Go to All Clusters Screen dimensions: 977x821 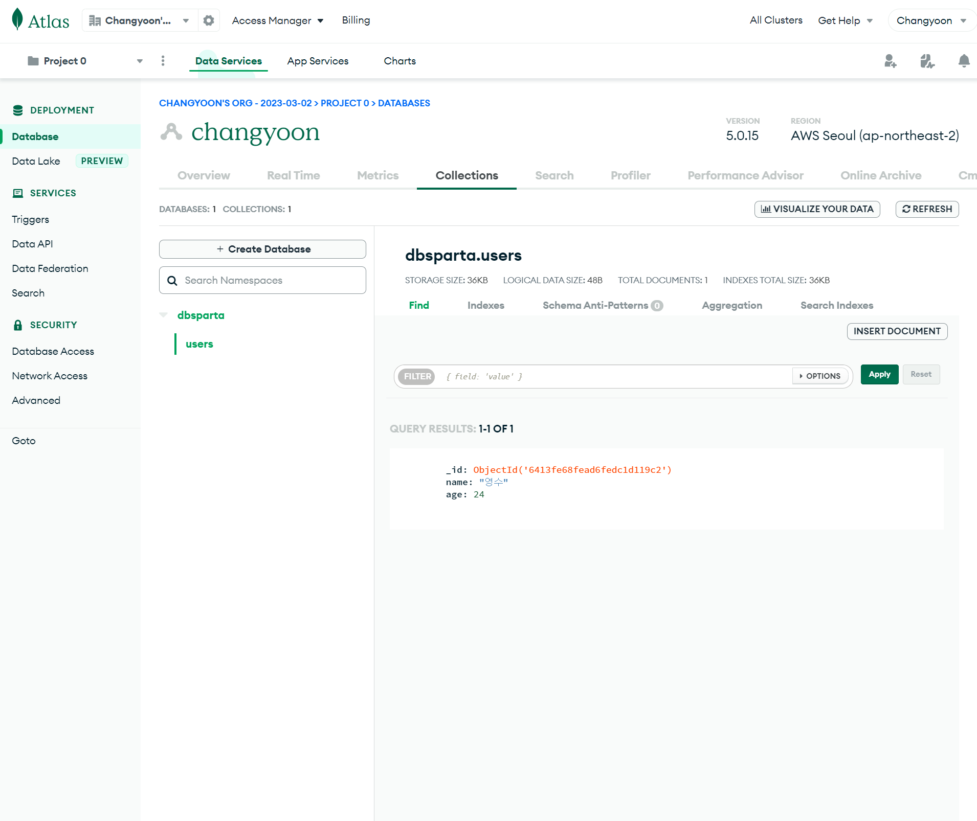coord(776,20)
